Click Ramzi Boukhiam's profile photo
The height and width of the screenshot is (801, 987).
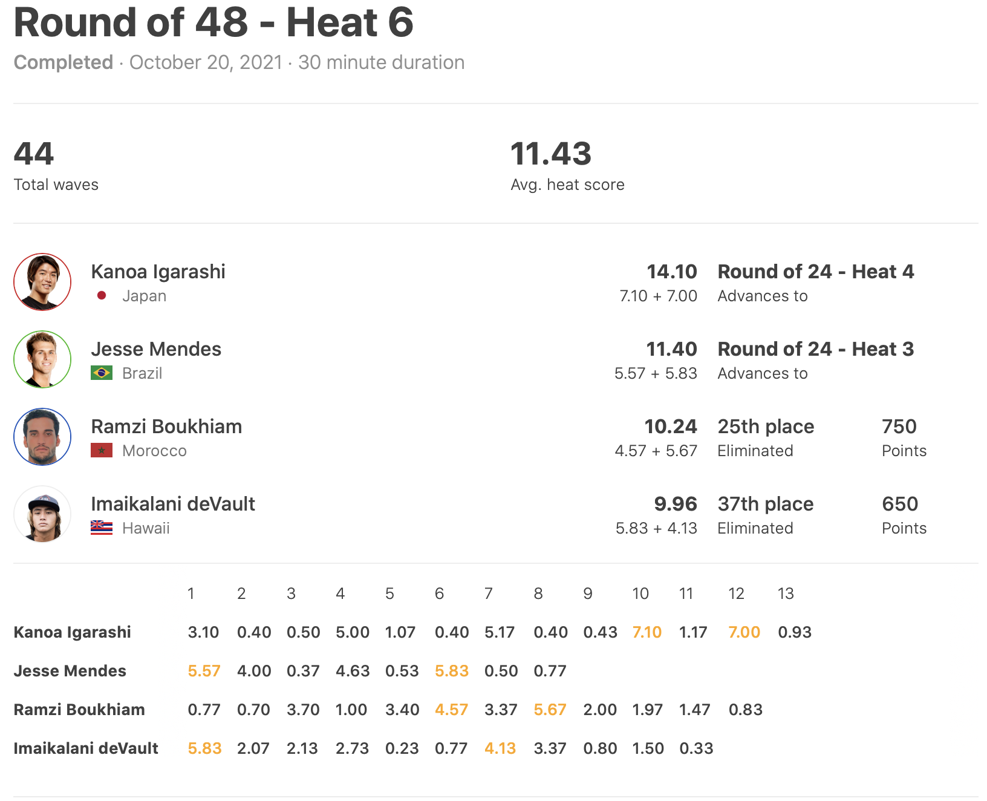click(x=42, y=437)
